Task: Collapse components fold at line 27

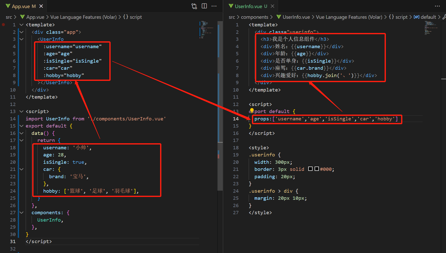Action: 22,213
